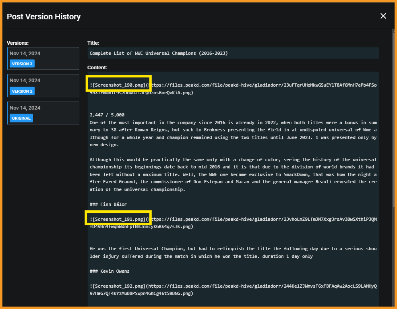Click the 'Post Version History' heading
Screen dimensions: 397x309
click(43, 17)
